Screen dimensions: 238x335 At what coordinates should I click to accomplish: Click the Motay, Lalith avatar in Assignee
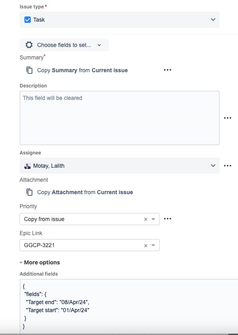pos(28,166)
